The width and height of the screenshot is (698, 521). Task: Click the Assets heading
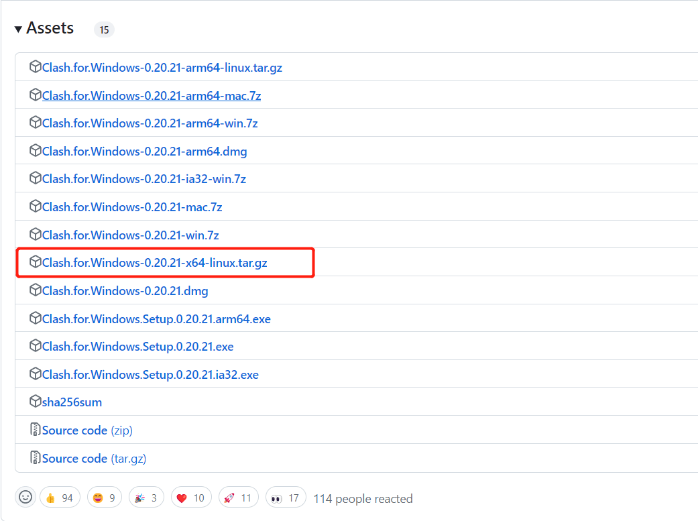click(50, 28)
